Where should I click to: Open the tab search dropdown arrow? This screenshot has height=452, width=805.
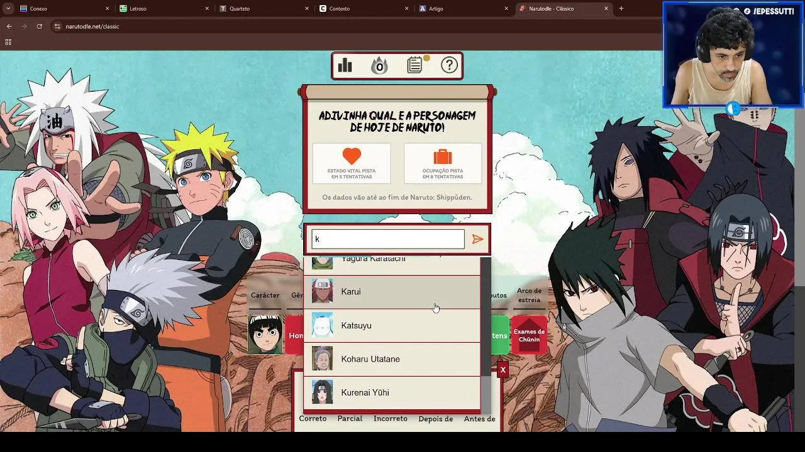pyautogui.click(x=8, y=9)
